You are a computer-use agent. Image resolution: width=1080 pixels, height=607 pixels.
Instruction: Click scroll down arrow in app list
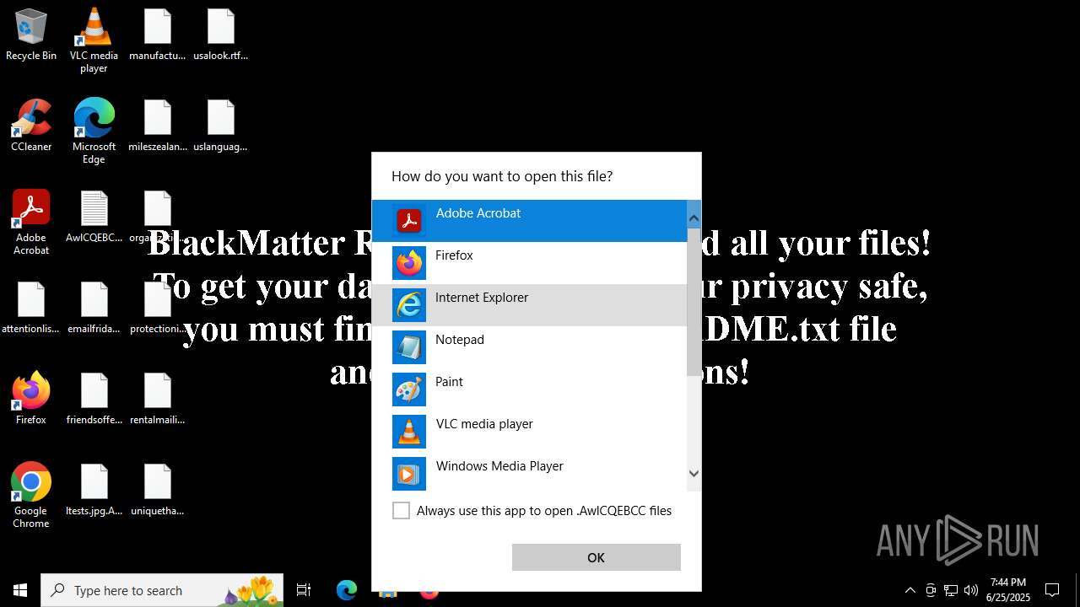694,474
